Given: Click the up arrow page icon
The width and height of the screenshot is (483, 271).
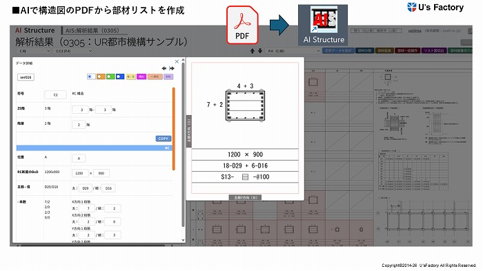Looking at the screenshot, I should point(253,51).
